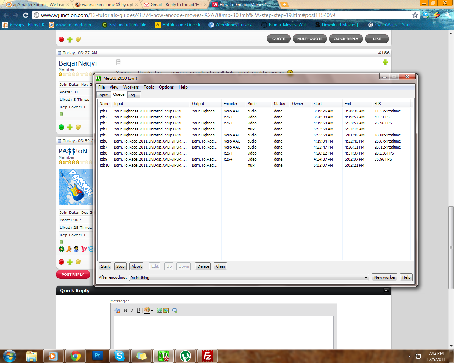
Task: Toggle italic text in Quick Reply
Action: [x=132, y=311]
